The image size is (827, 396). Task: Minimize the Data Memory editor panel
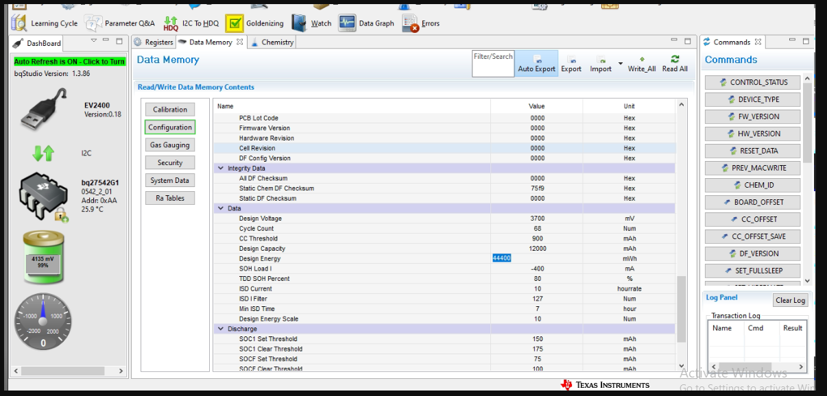(x=675, y=42)
